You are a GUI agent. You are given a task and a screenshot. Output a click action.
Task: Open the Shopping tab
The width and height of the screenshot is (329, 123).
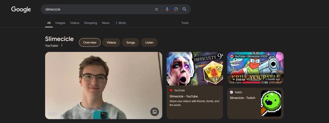(90, 23)
